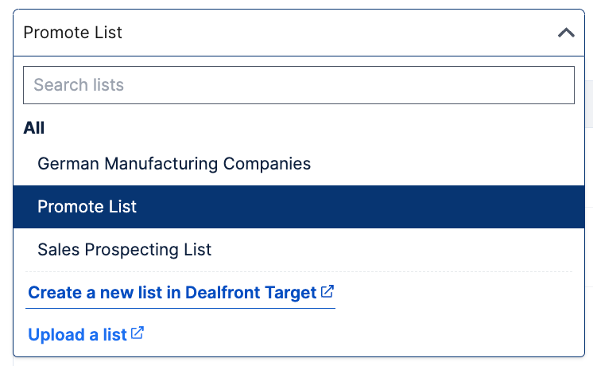Click the Search lists placeholder text

pyautogui.click(x=79, y=85)
